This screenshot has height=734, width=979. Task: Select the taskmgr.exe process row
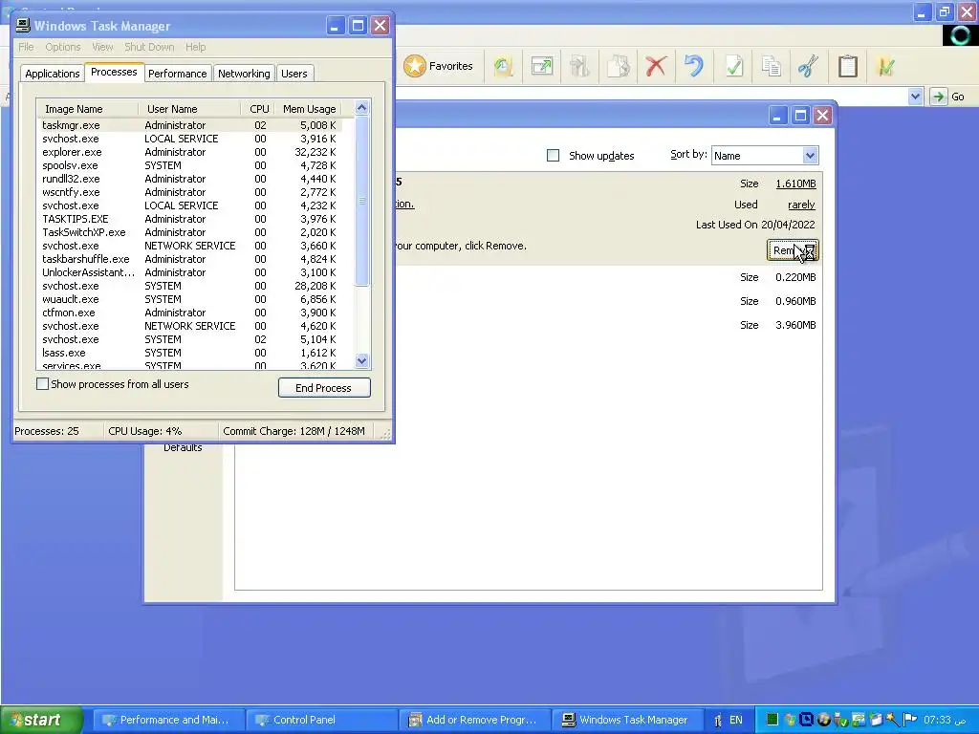(x=190, y=125)
